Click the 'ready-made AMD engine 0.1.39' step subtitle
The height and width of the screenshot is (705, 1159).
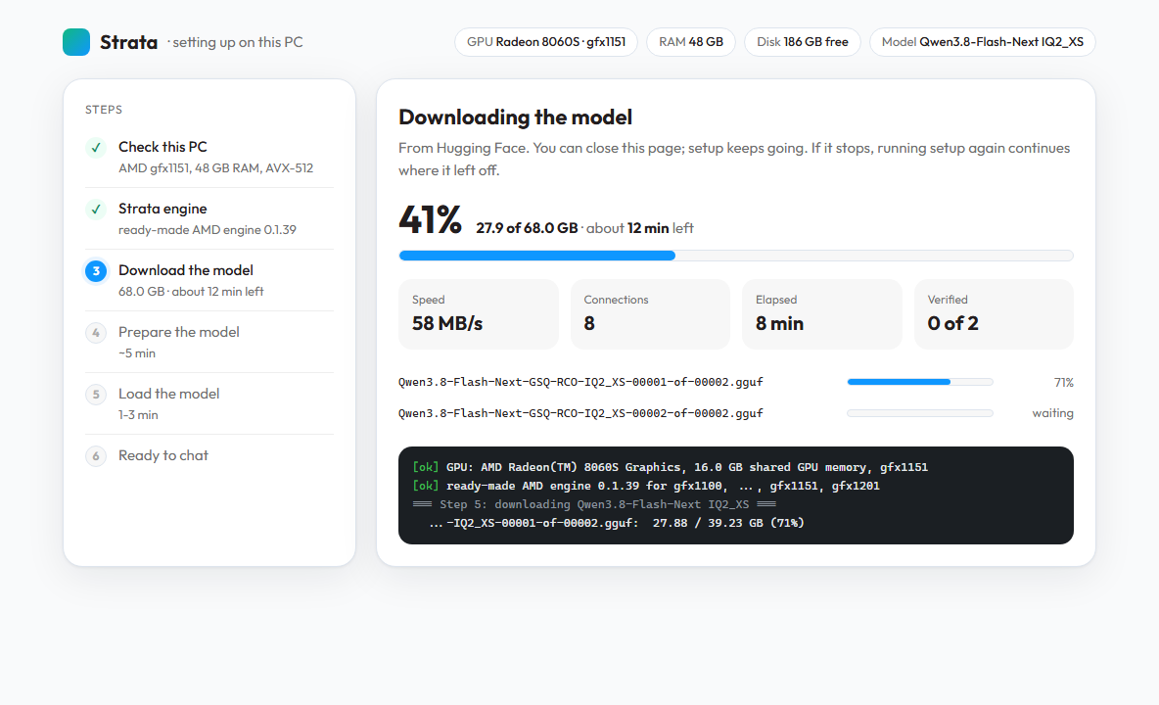207,230
